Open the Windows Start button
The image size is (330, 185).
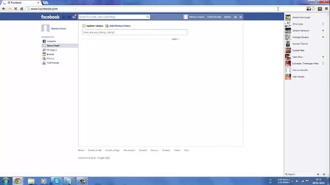(6, 181)
